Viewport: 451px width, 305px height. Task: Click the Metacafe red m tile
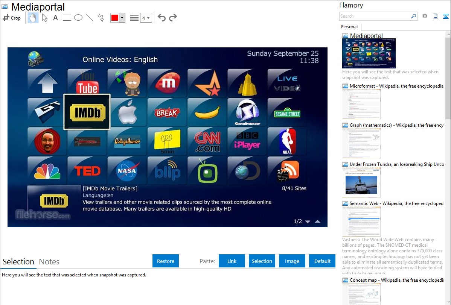click(x=167, y=83)
